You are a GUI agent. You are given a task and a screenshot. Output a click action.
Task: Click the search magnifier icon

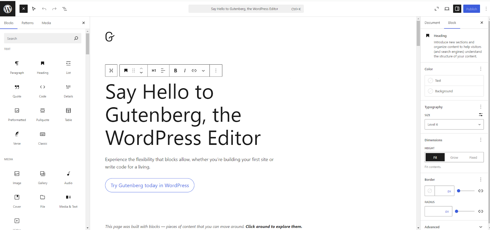point(76,38)
